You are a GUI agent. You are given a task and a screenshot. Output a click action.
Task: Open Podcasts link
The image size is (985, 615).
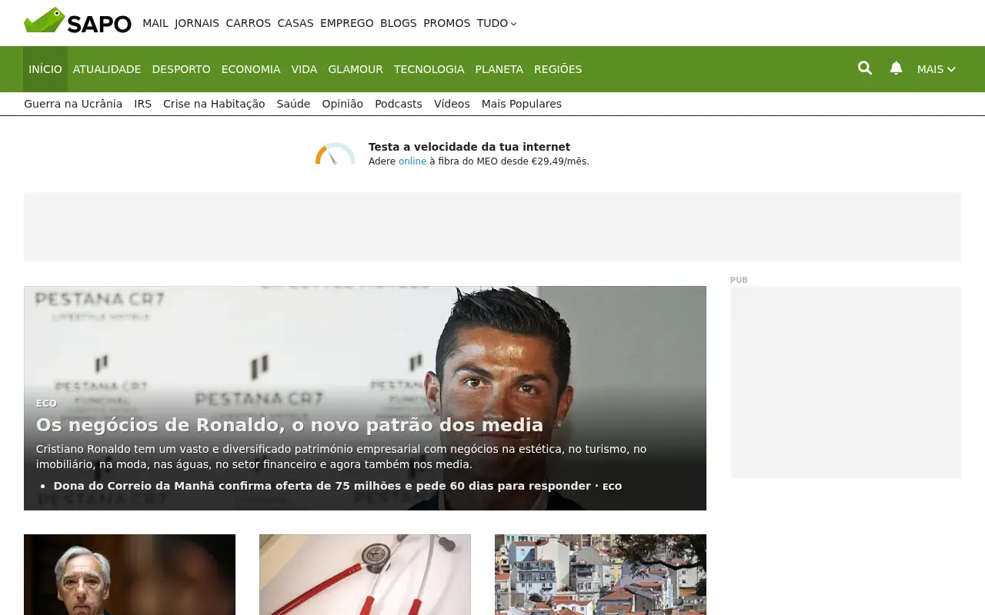(399, 104)
